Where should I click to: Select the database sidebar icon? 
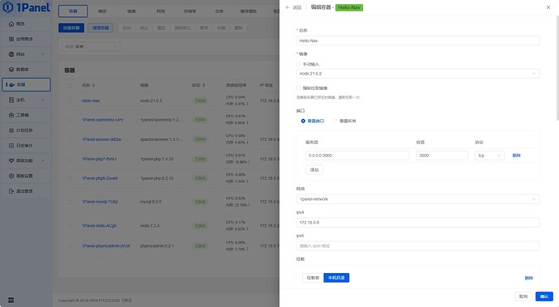11,70
